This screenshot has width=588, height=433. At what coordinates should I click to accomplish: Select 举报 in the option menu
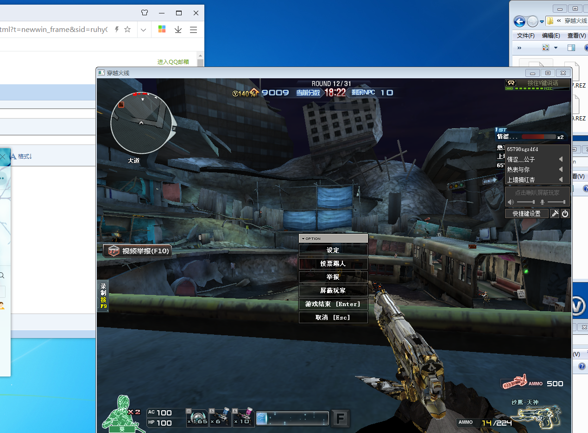coord(333,277)
